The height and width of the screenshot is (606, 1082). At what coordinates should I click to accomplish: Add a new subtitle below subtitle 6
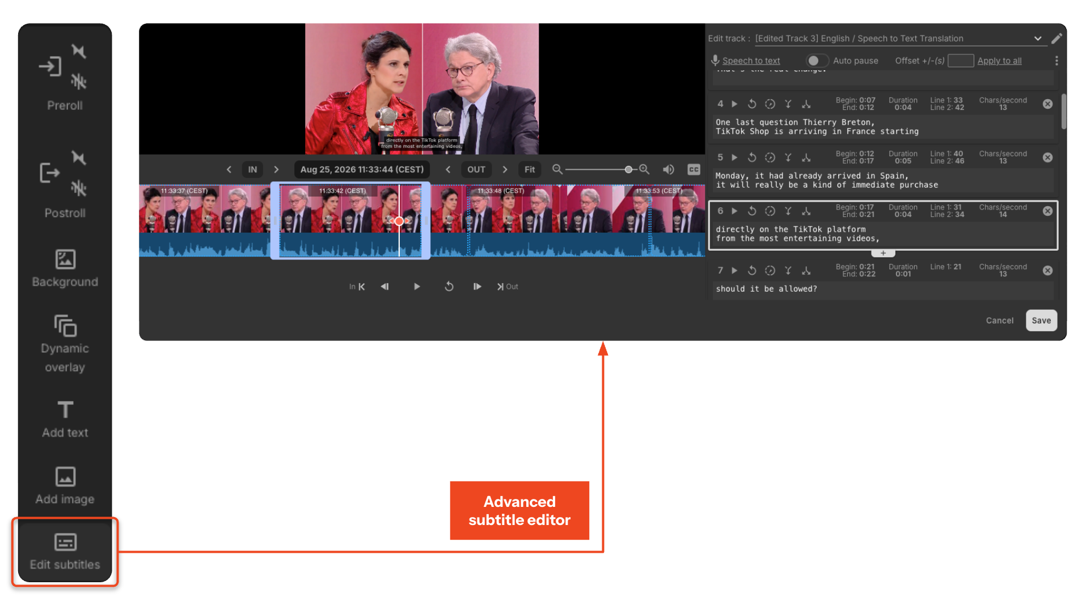(883, 253)
